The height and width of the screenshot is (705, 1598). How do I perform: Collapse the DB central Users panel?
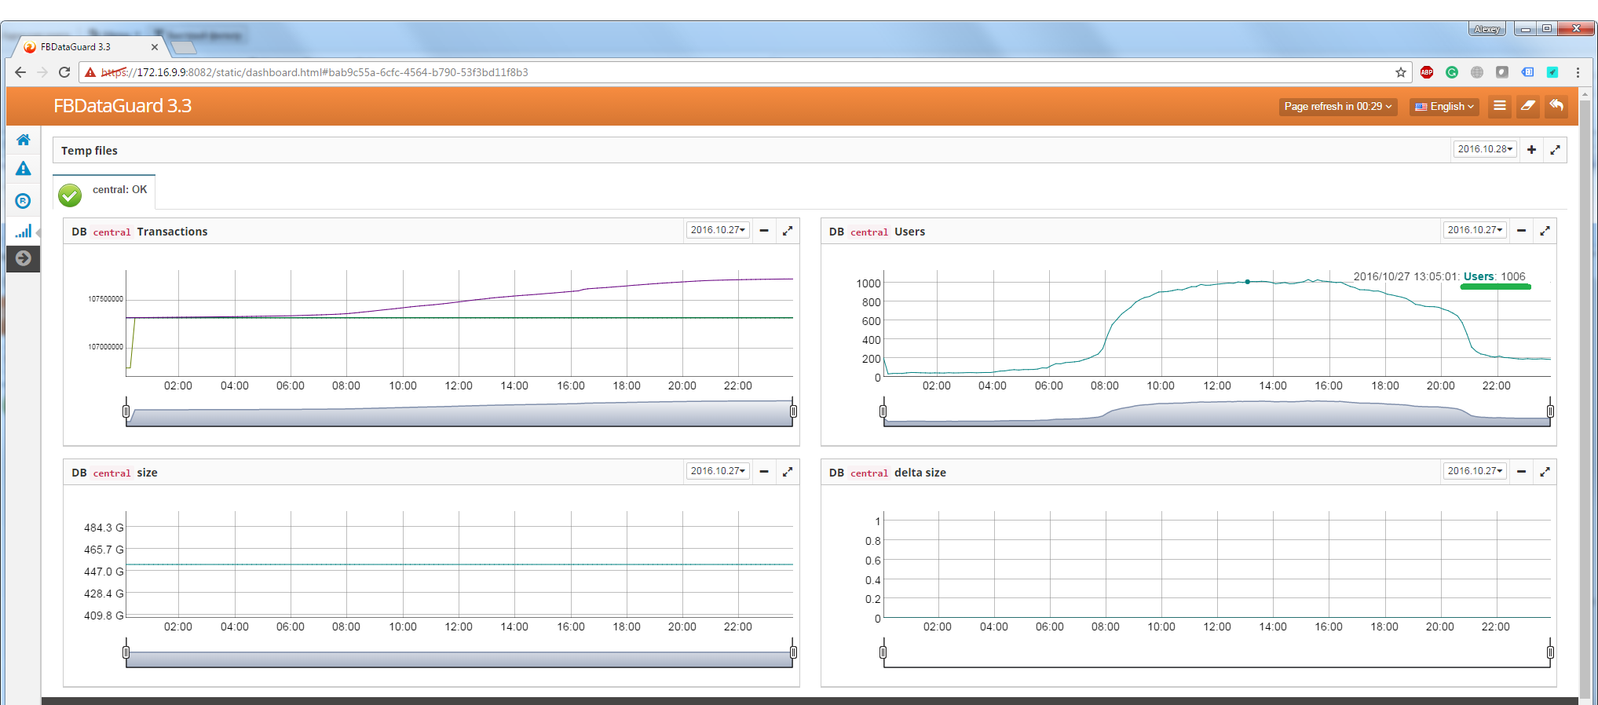tap(1521, 231)
